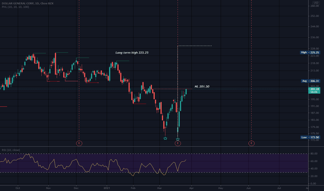The width and height of the screenshot is (324, 191).
Task: Click the 'Long term high 225.25' annotation
Action: click(x=132, y=53)
